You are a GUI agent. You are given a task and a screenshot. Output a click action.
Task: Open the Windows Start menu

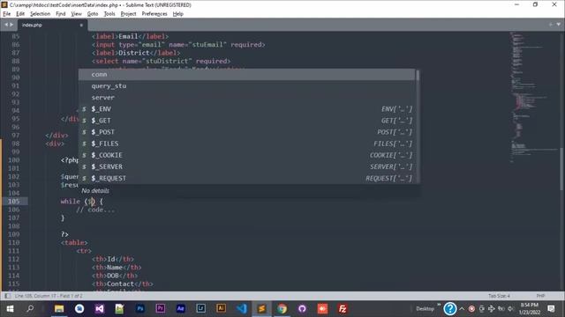tap(10, 309)
